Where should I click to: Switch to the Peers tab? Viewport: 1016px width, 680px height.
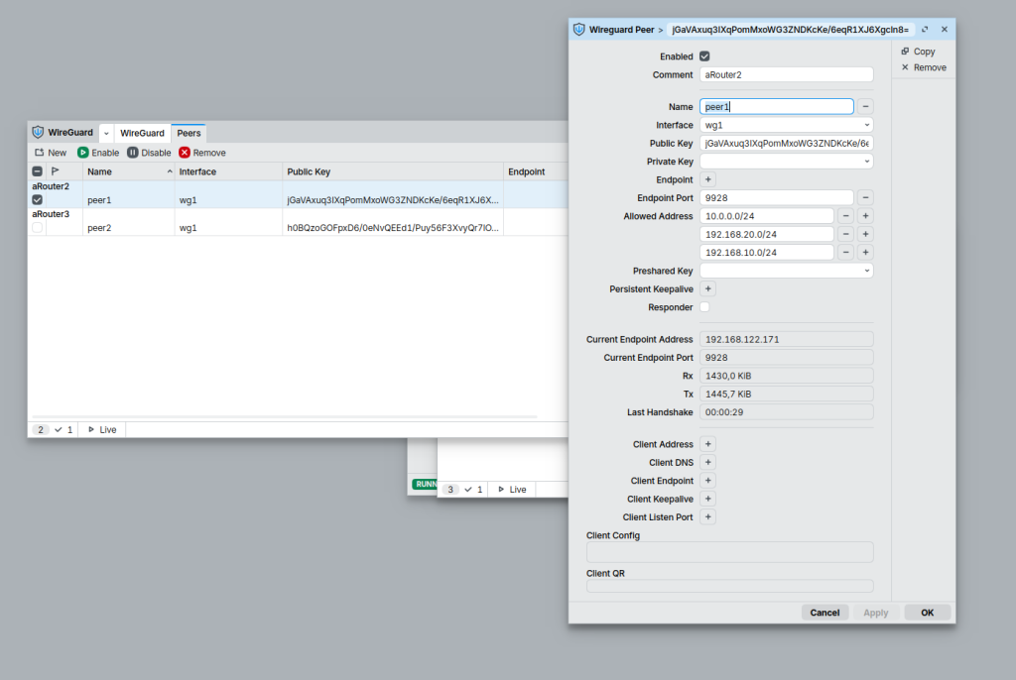tap(189, 133)
